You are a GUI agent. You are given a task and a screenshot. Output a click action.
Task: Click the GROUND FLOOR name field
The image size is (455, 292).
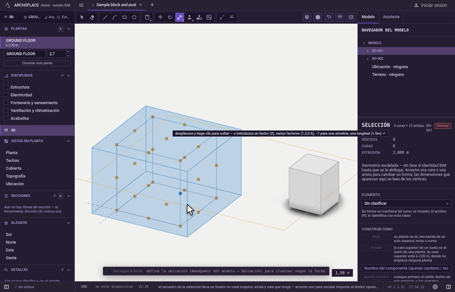tap(25, 54)
